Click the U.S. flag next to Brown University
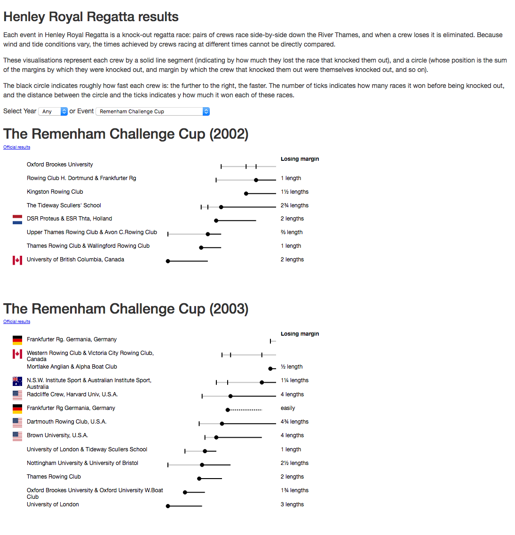Viewport: 515px width, 535px height. (x=17, y=436)
